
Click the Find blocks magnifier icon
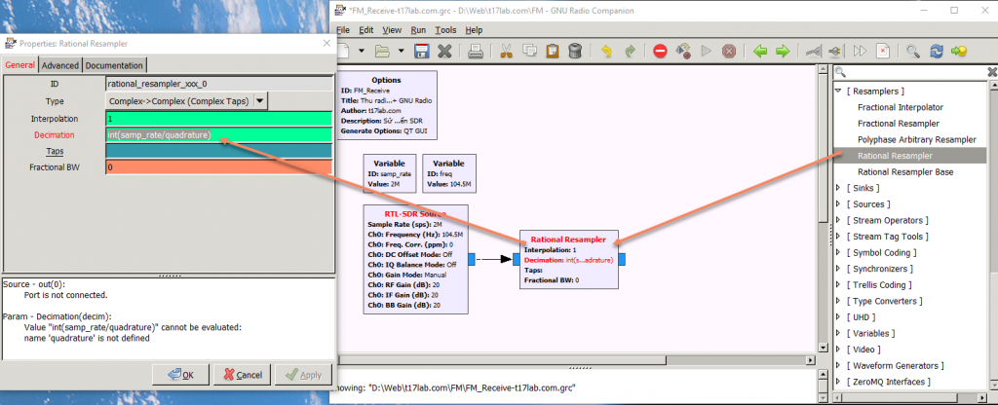click(x=913, y=50)
